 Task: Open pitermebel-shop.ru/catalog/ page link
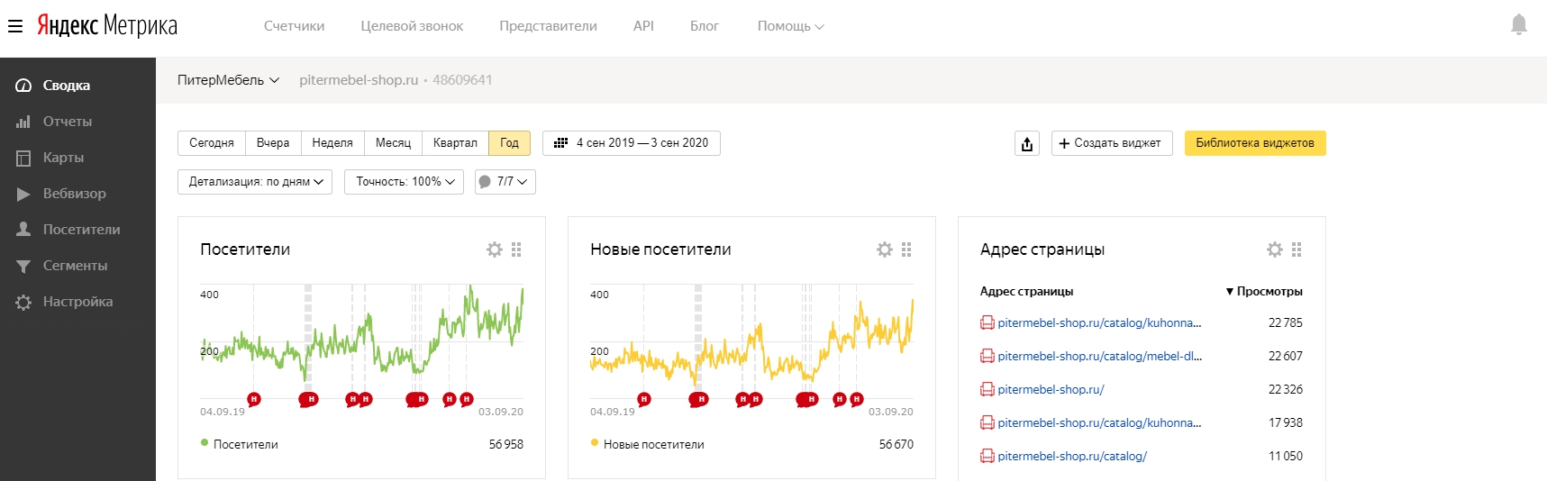pos(1072,456)
